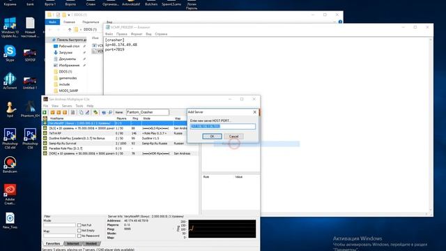Click the magnifier icon in SA-MP toolbar
The height and width of the screenshot is (251, 446).
pyautogui.click(x=110, y=112)
